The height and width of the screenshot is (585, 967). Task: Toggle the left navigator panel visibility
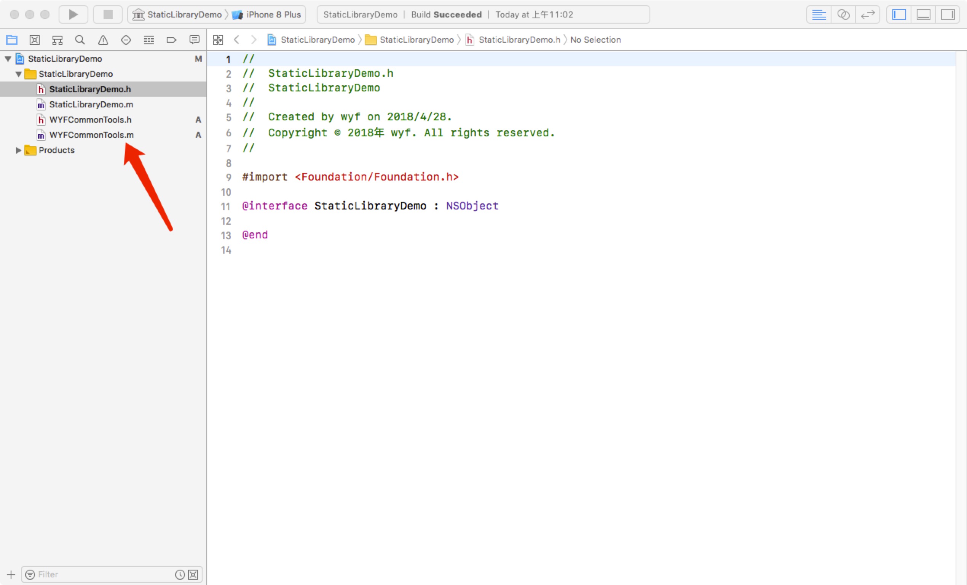tap(899, 14)
